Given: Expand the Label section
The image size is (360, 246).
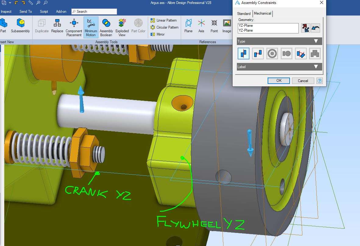Looking at the screenshot, I should (x=280, y=67).
